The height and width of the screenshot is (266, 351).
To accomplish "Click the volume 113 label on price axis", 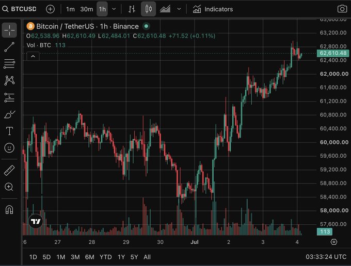I will tap(324, 231).
